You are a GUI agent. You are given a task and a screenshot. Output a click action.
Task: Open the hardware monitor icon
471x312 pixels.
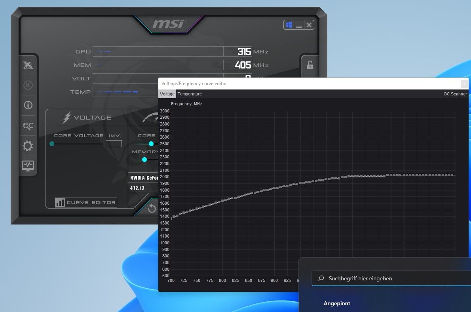coord(28,166)
